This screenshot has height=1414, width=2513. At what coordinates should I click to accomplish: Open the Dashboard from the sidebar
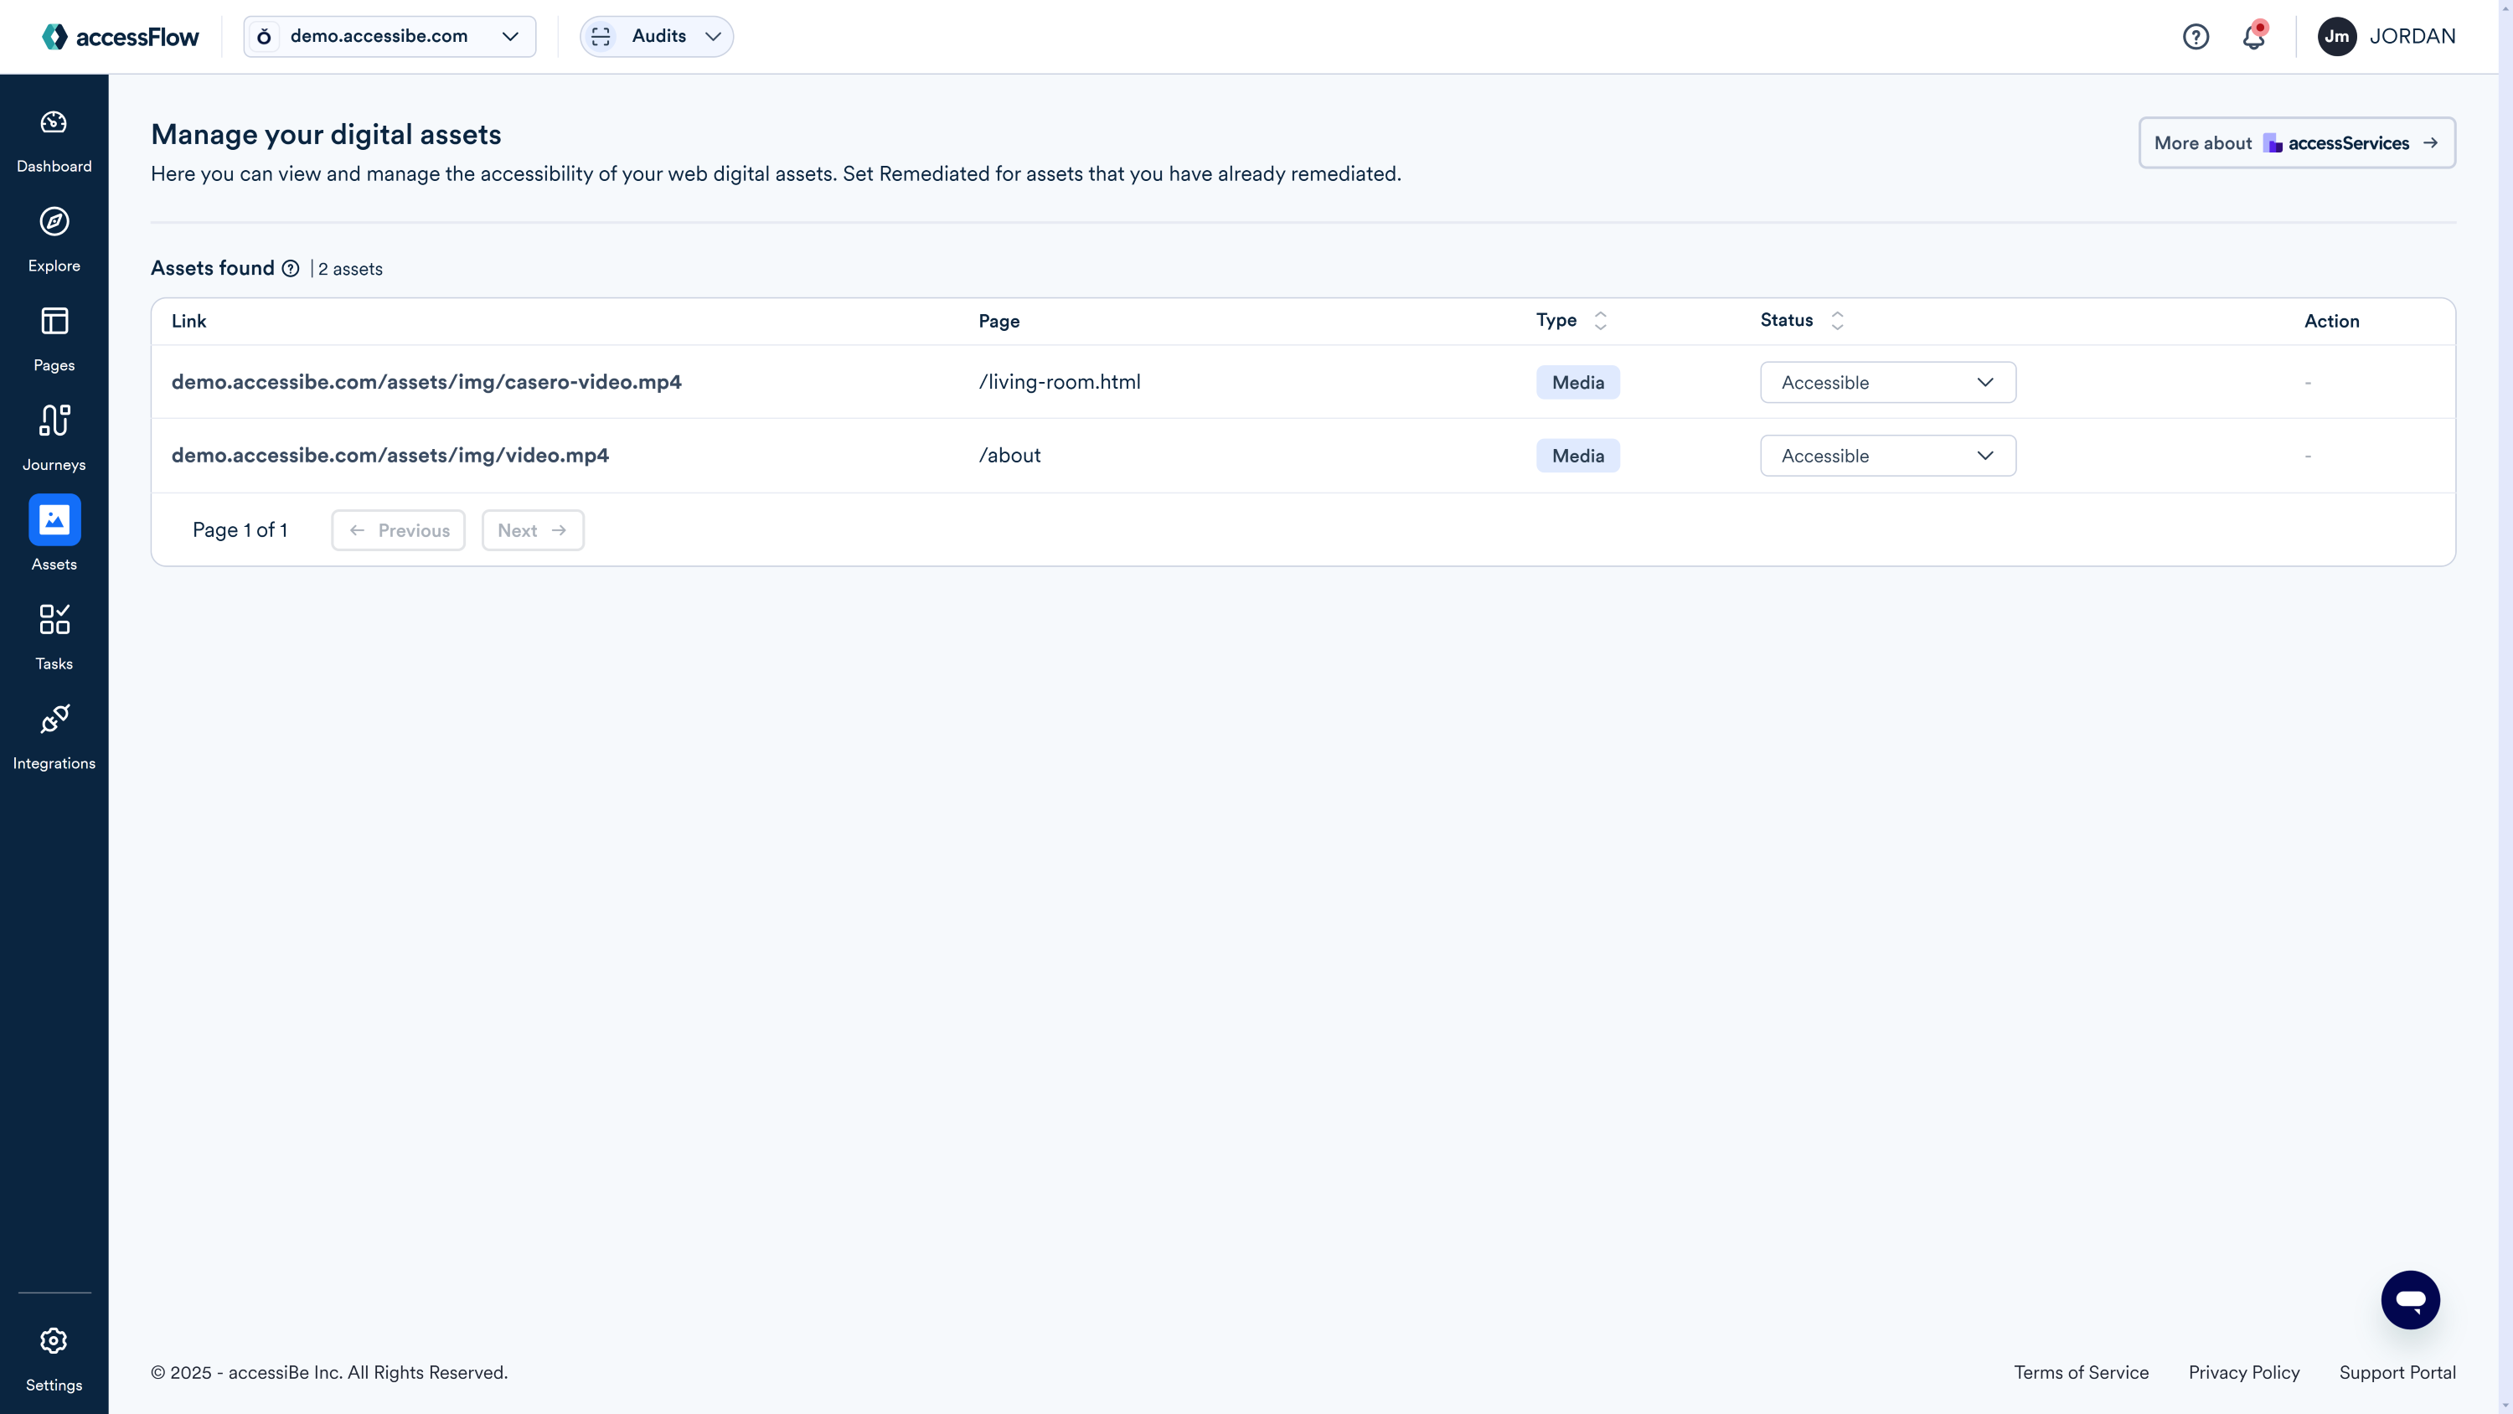coord(54,140)
